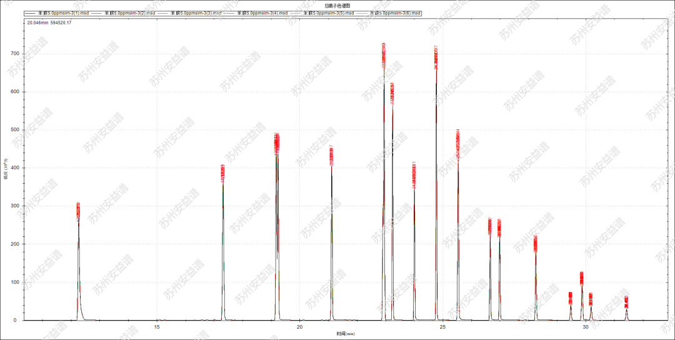Select the peak near 28.2 min
Image resolution: width=675 pixels, height=340 pixels.
click(536, 243)
